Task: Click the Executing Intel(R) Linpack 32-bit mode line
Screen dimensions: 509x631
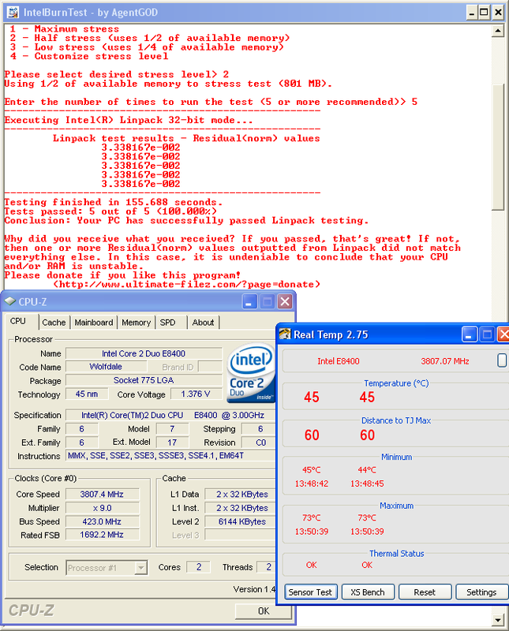Action: pyautogui.click(x=129, y=120)
